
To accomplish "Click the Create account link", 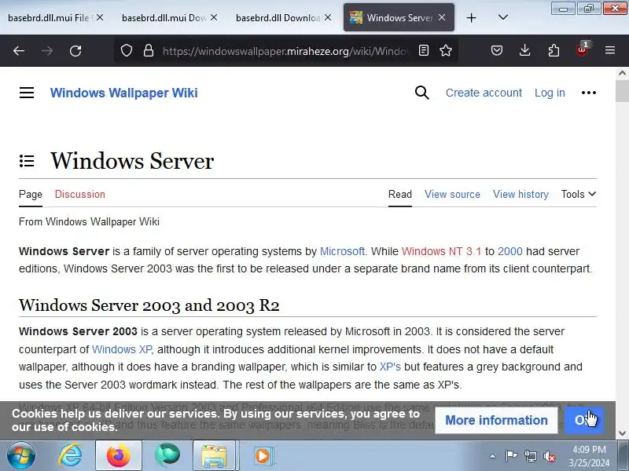I will pyautogui.click(x=484, y=93).
